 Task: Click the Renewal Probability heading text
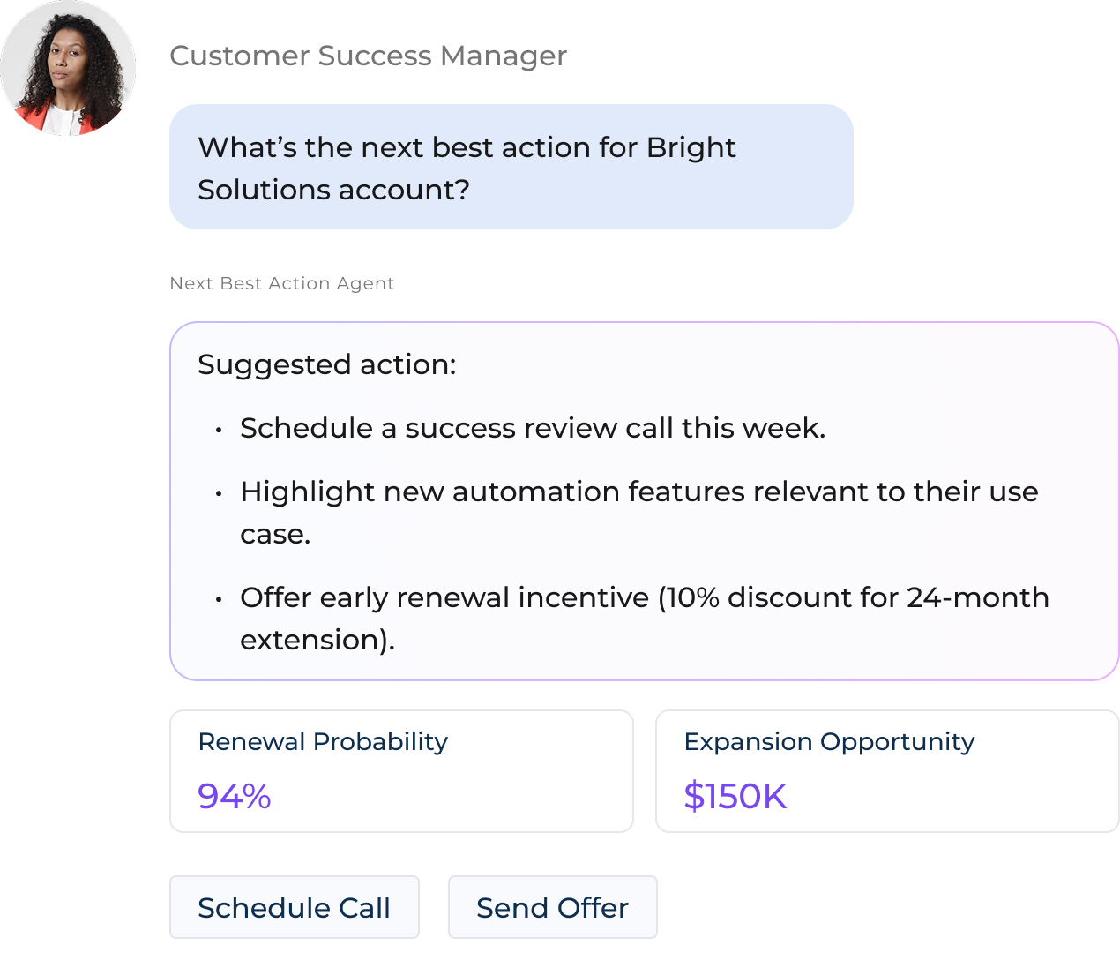[x=322, y=742]
